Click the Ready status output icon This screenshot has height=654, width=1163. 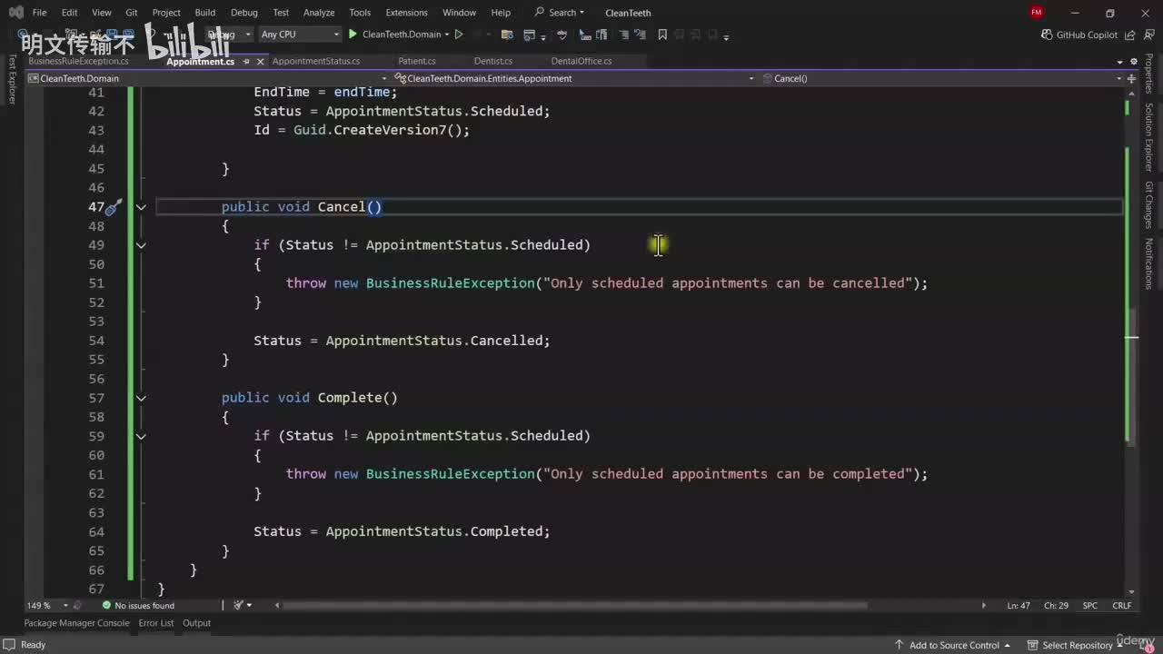[9, 645]
